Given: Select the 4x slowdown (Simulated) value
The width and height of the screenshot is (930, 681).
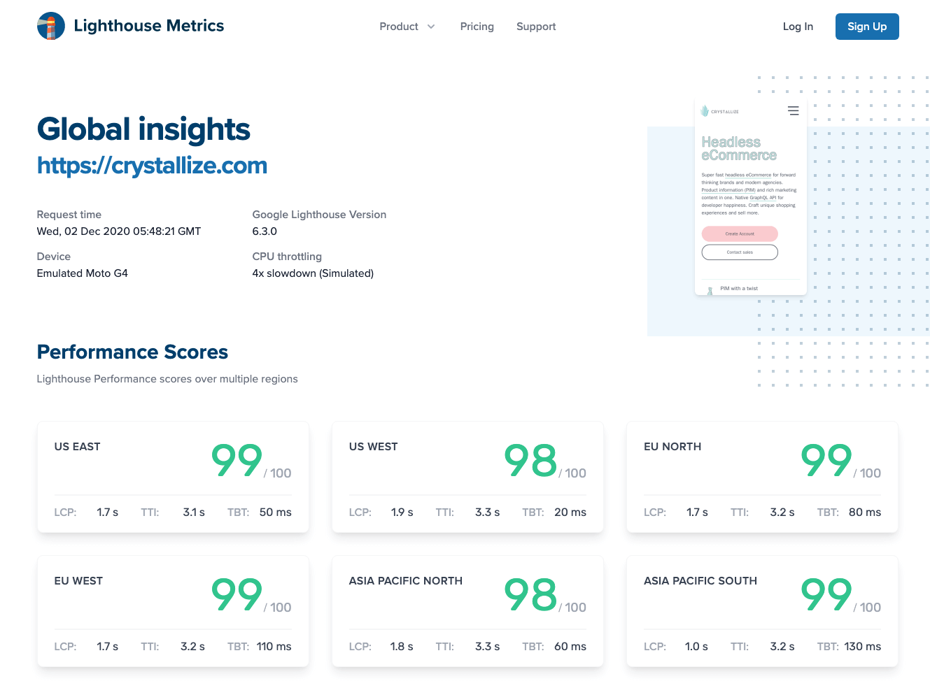Looking at the screenshot, I should (313, 273).
